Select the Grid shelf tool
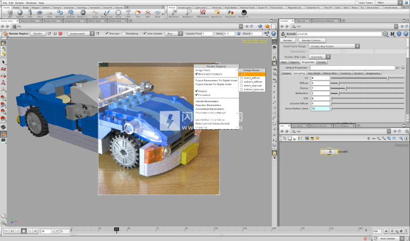The width and height of the screenshot is (410, 241). tap(50, 14)
